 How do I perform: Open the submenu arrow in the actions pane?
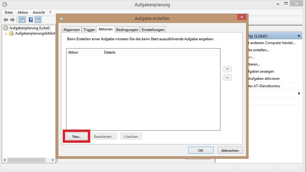tap(299, 93)
